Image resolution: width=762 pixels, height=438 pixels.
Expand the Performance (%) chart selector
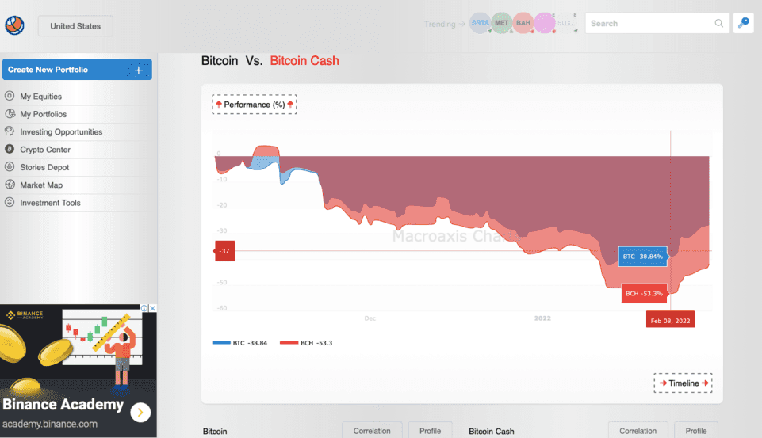pos(254,105)
